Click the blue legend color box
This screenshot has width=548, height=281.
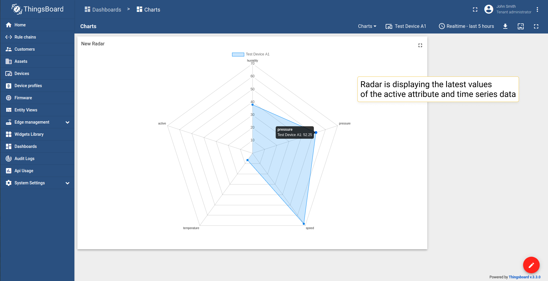coord(238,54)
